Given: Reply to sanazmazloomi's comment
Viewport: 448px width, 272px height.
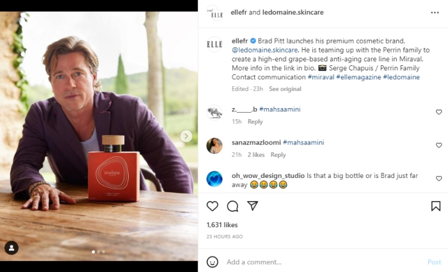Looking at the screenshot, I should pos(278,155).
